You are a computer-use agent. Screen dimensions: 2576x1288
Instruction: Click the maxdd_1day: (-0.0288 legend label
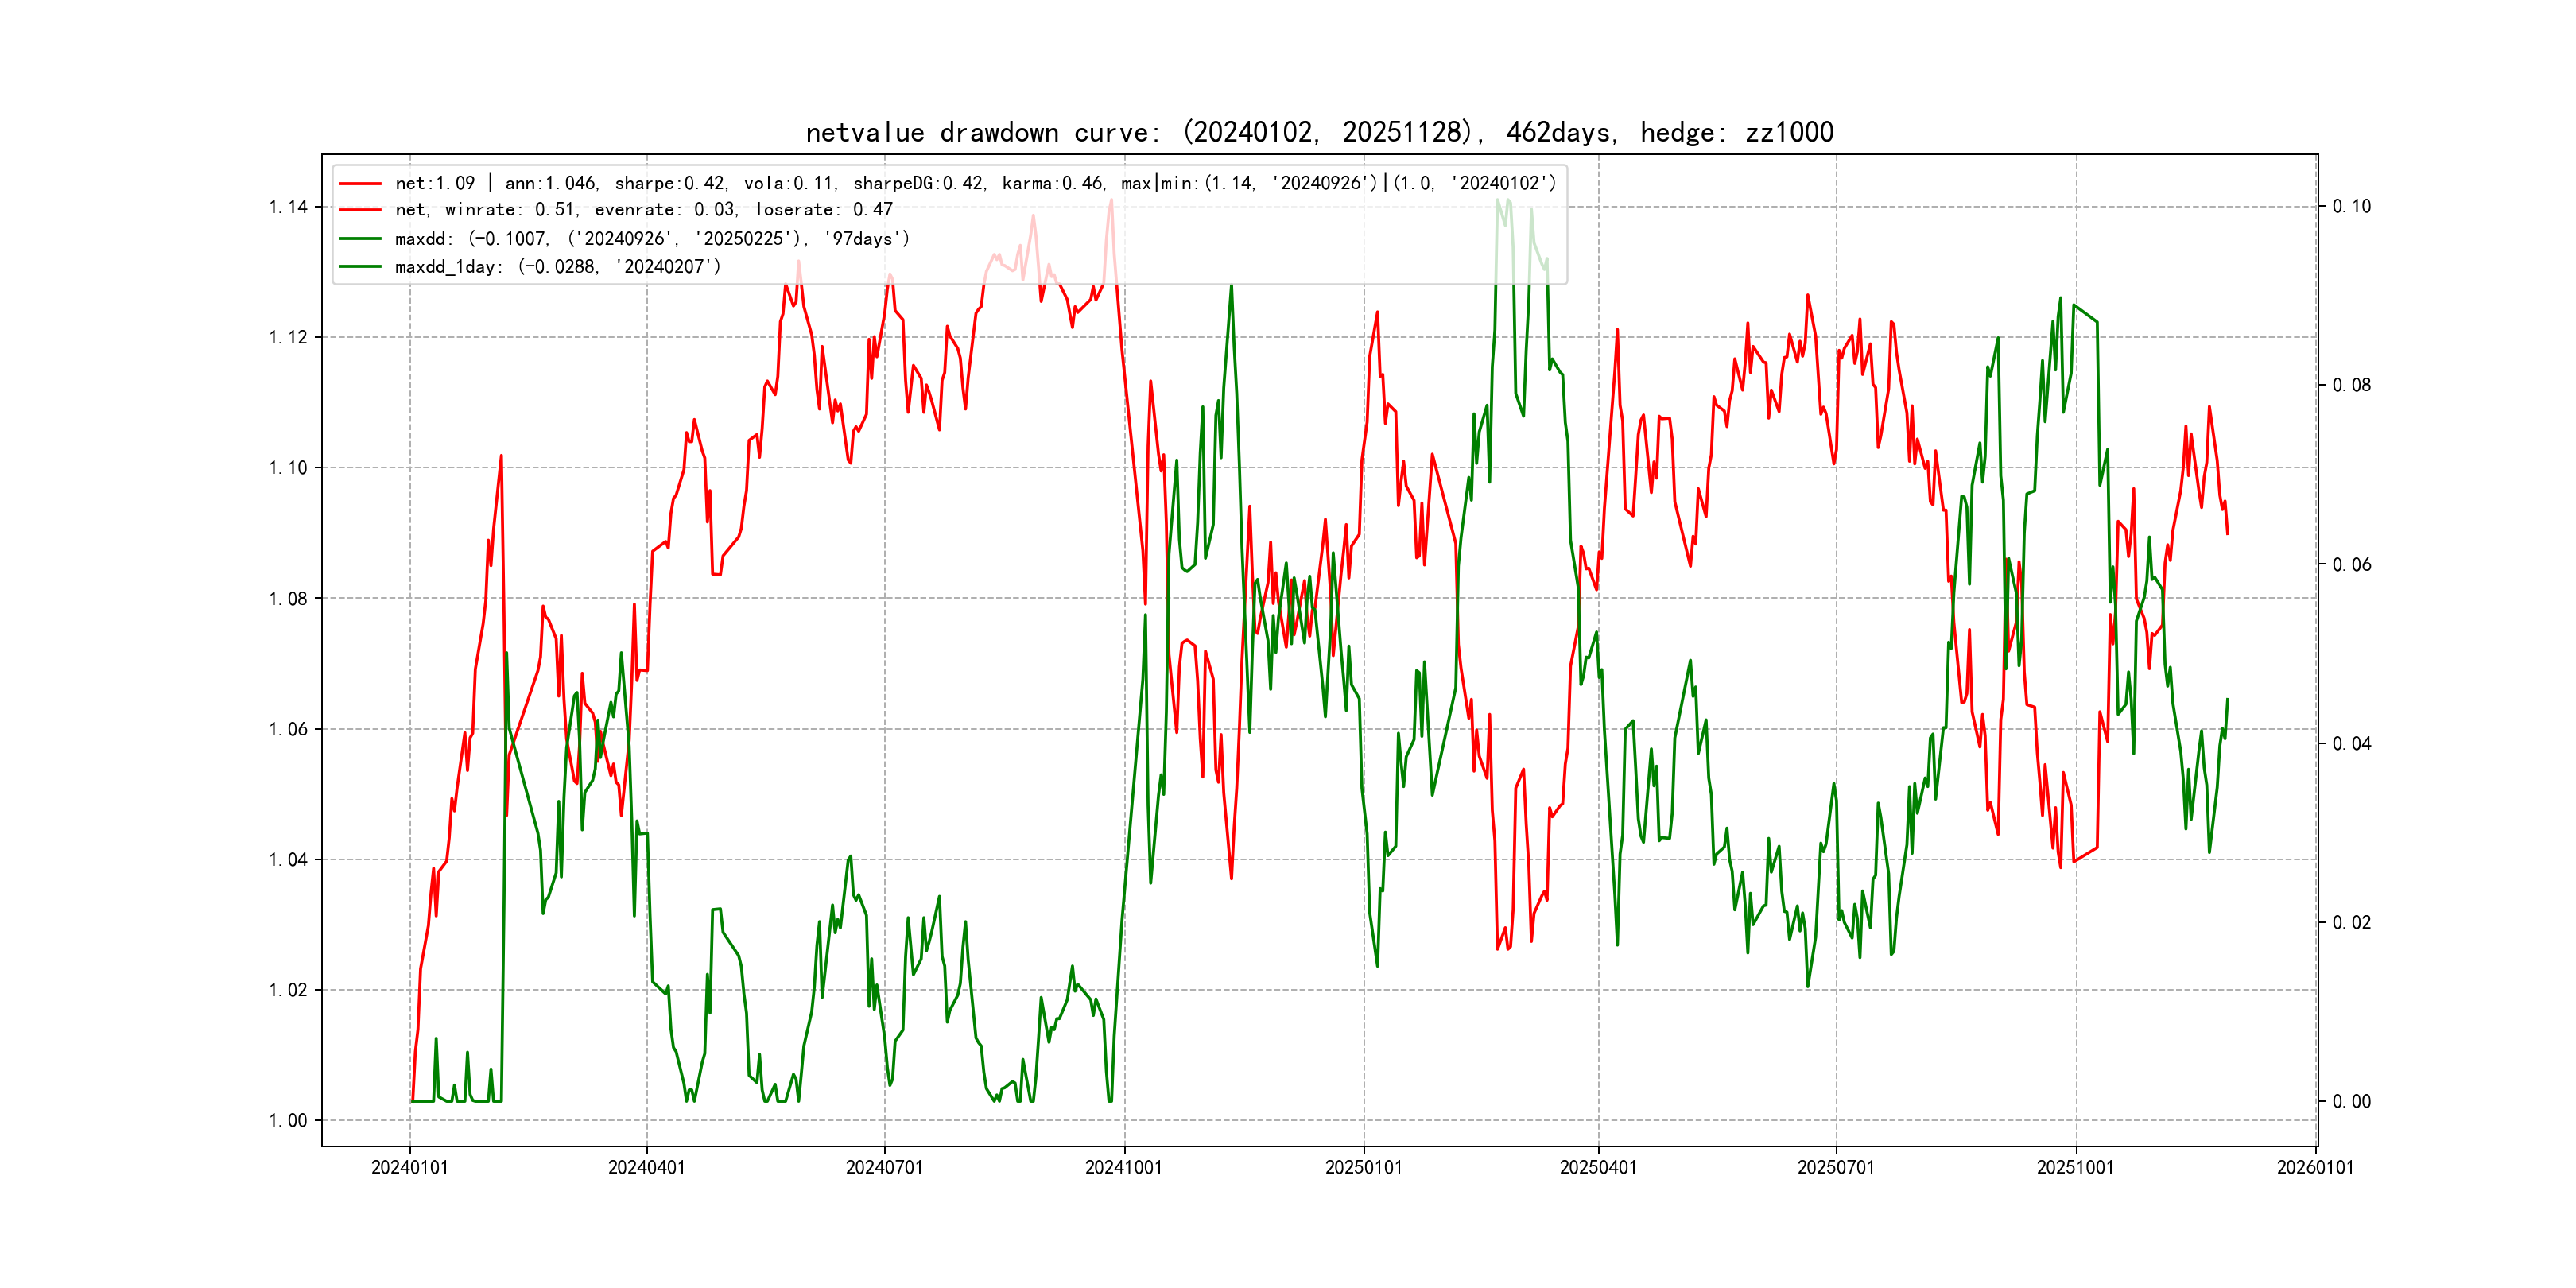click(x=557, y=267)
